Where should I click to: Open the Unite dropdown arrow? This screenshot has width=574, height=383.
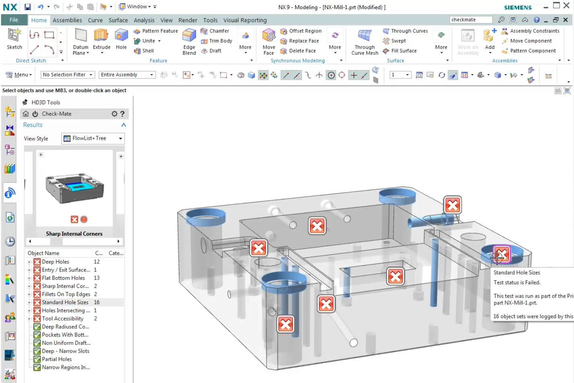(x=159, y=41)
